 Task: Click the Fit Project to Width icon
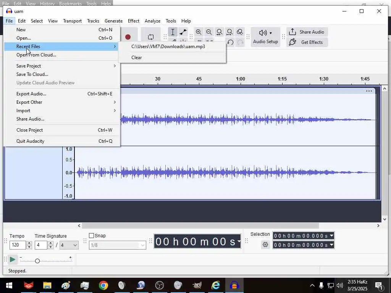229,32
